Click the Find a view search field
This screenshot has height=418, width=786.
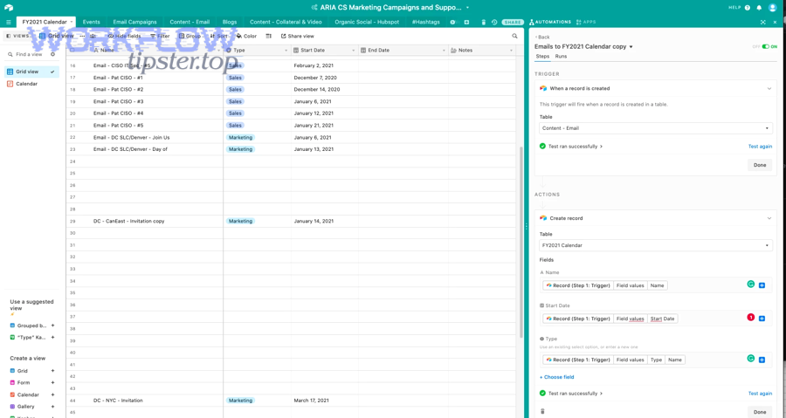click(x=30, y=54)
